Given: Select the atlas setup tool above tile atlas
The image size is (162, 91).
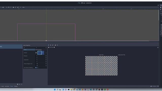Looking at the screenshot, I should click(x=49, y=45).
